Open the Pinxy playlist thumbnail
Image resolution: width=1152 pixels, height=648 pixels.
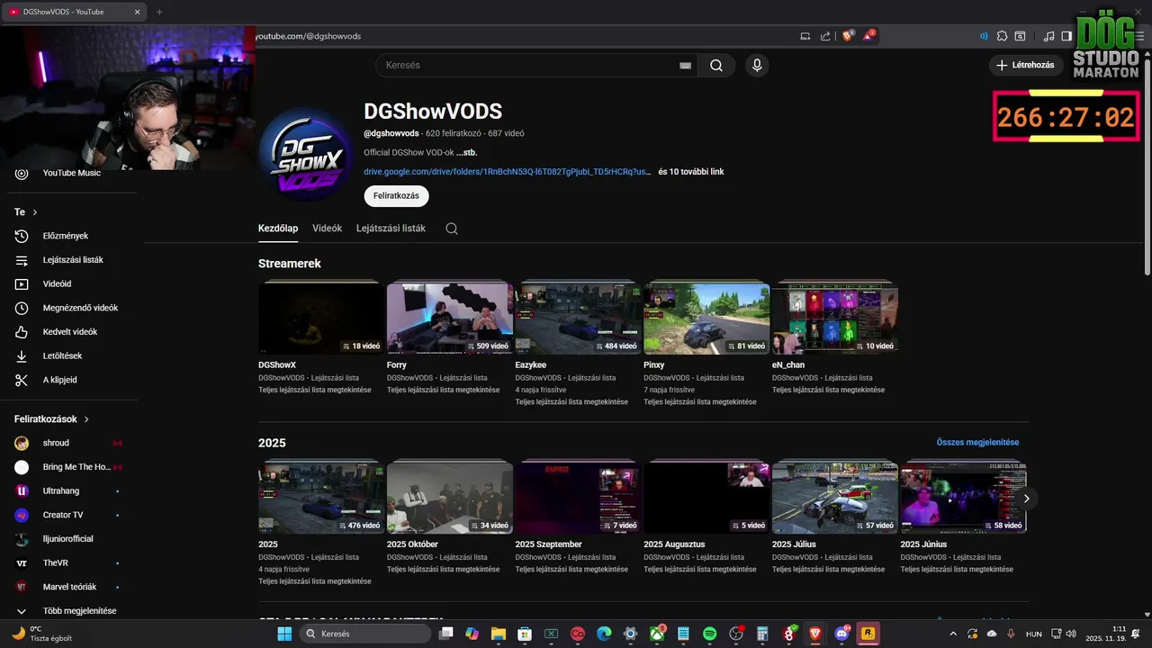tap(706, 318)
